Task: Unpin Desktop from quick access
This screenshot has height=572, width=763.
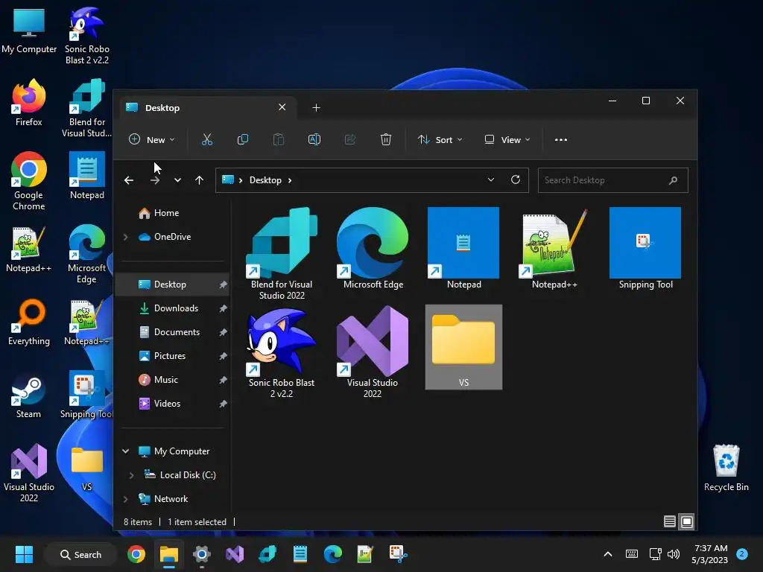Action: [x=223, y=285]
